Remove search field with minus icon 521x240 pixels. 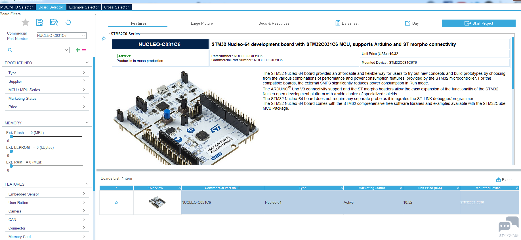[x=84, y=50]
